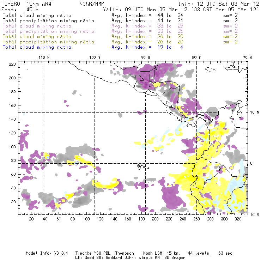Click the black 'sm= 2' on top row
This screenshot has height=261, width=261.
click(x=231, y=15)
